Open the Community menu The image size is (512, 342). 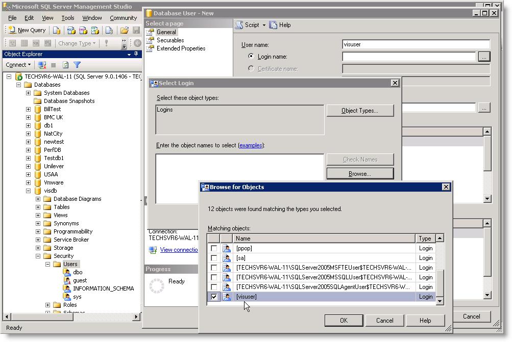[124, 18]
